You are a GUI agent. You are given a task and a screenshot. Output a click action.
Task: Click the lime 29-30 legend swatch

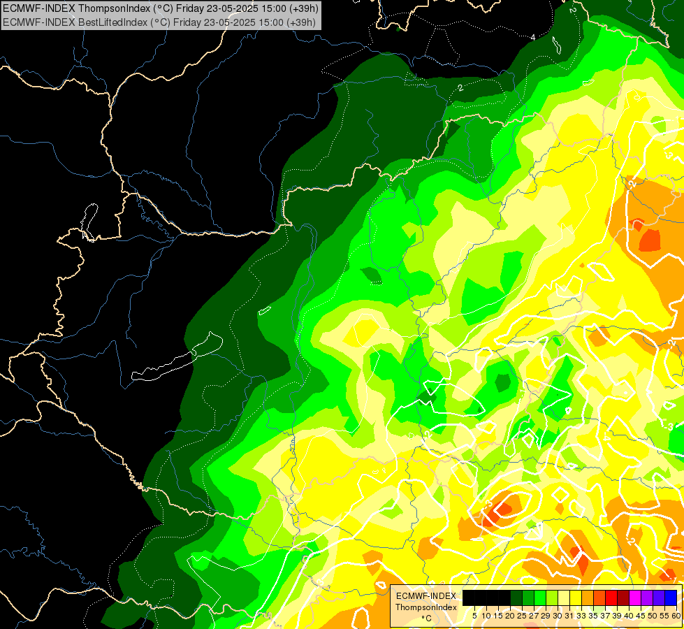point(552,598)
